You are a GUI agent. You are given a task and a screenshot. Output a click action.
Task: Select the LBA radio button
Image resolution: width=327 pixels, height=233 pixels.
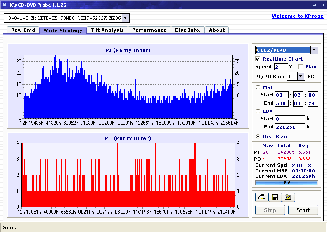258,111
